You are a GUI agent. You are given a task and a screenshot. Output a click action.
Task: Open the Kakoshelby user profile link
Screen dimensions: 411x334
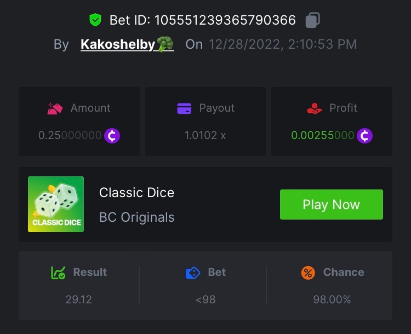click(127, 44)
